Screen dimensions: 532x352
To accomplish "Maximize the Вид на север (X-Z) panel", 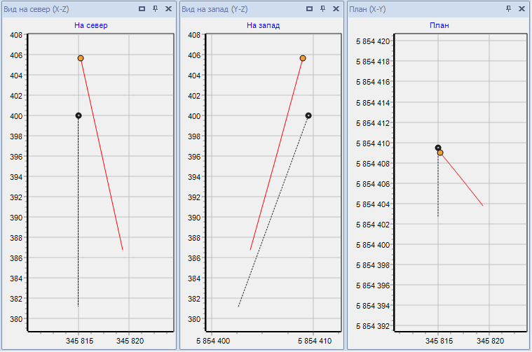I will [x=142, y=9].
